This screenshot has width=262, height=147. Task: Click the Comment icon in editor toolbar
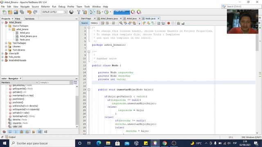tap(178, 23)
